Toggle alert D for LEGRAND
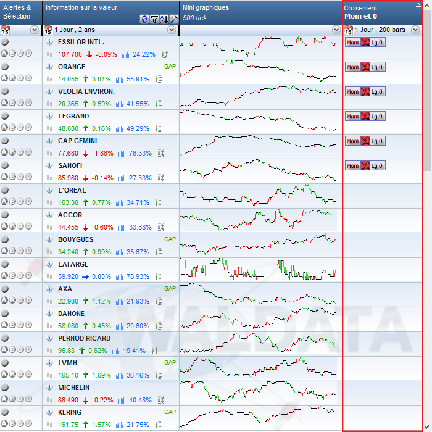 point(28,127)
